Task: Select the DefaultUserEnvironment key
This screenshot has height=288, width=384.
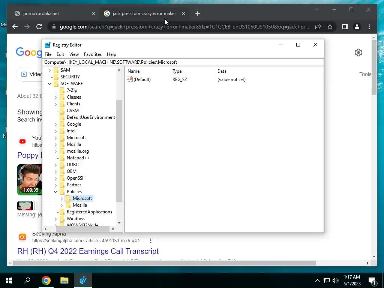Action: [x=91, y=117]
